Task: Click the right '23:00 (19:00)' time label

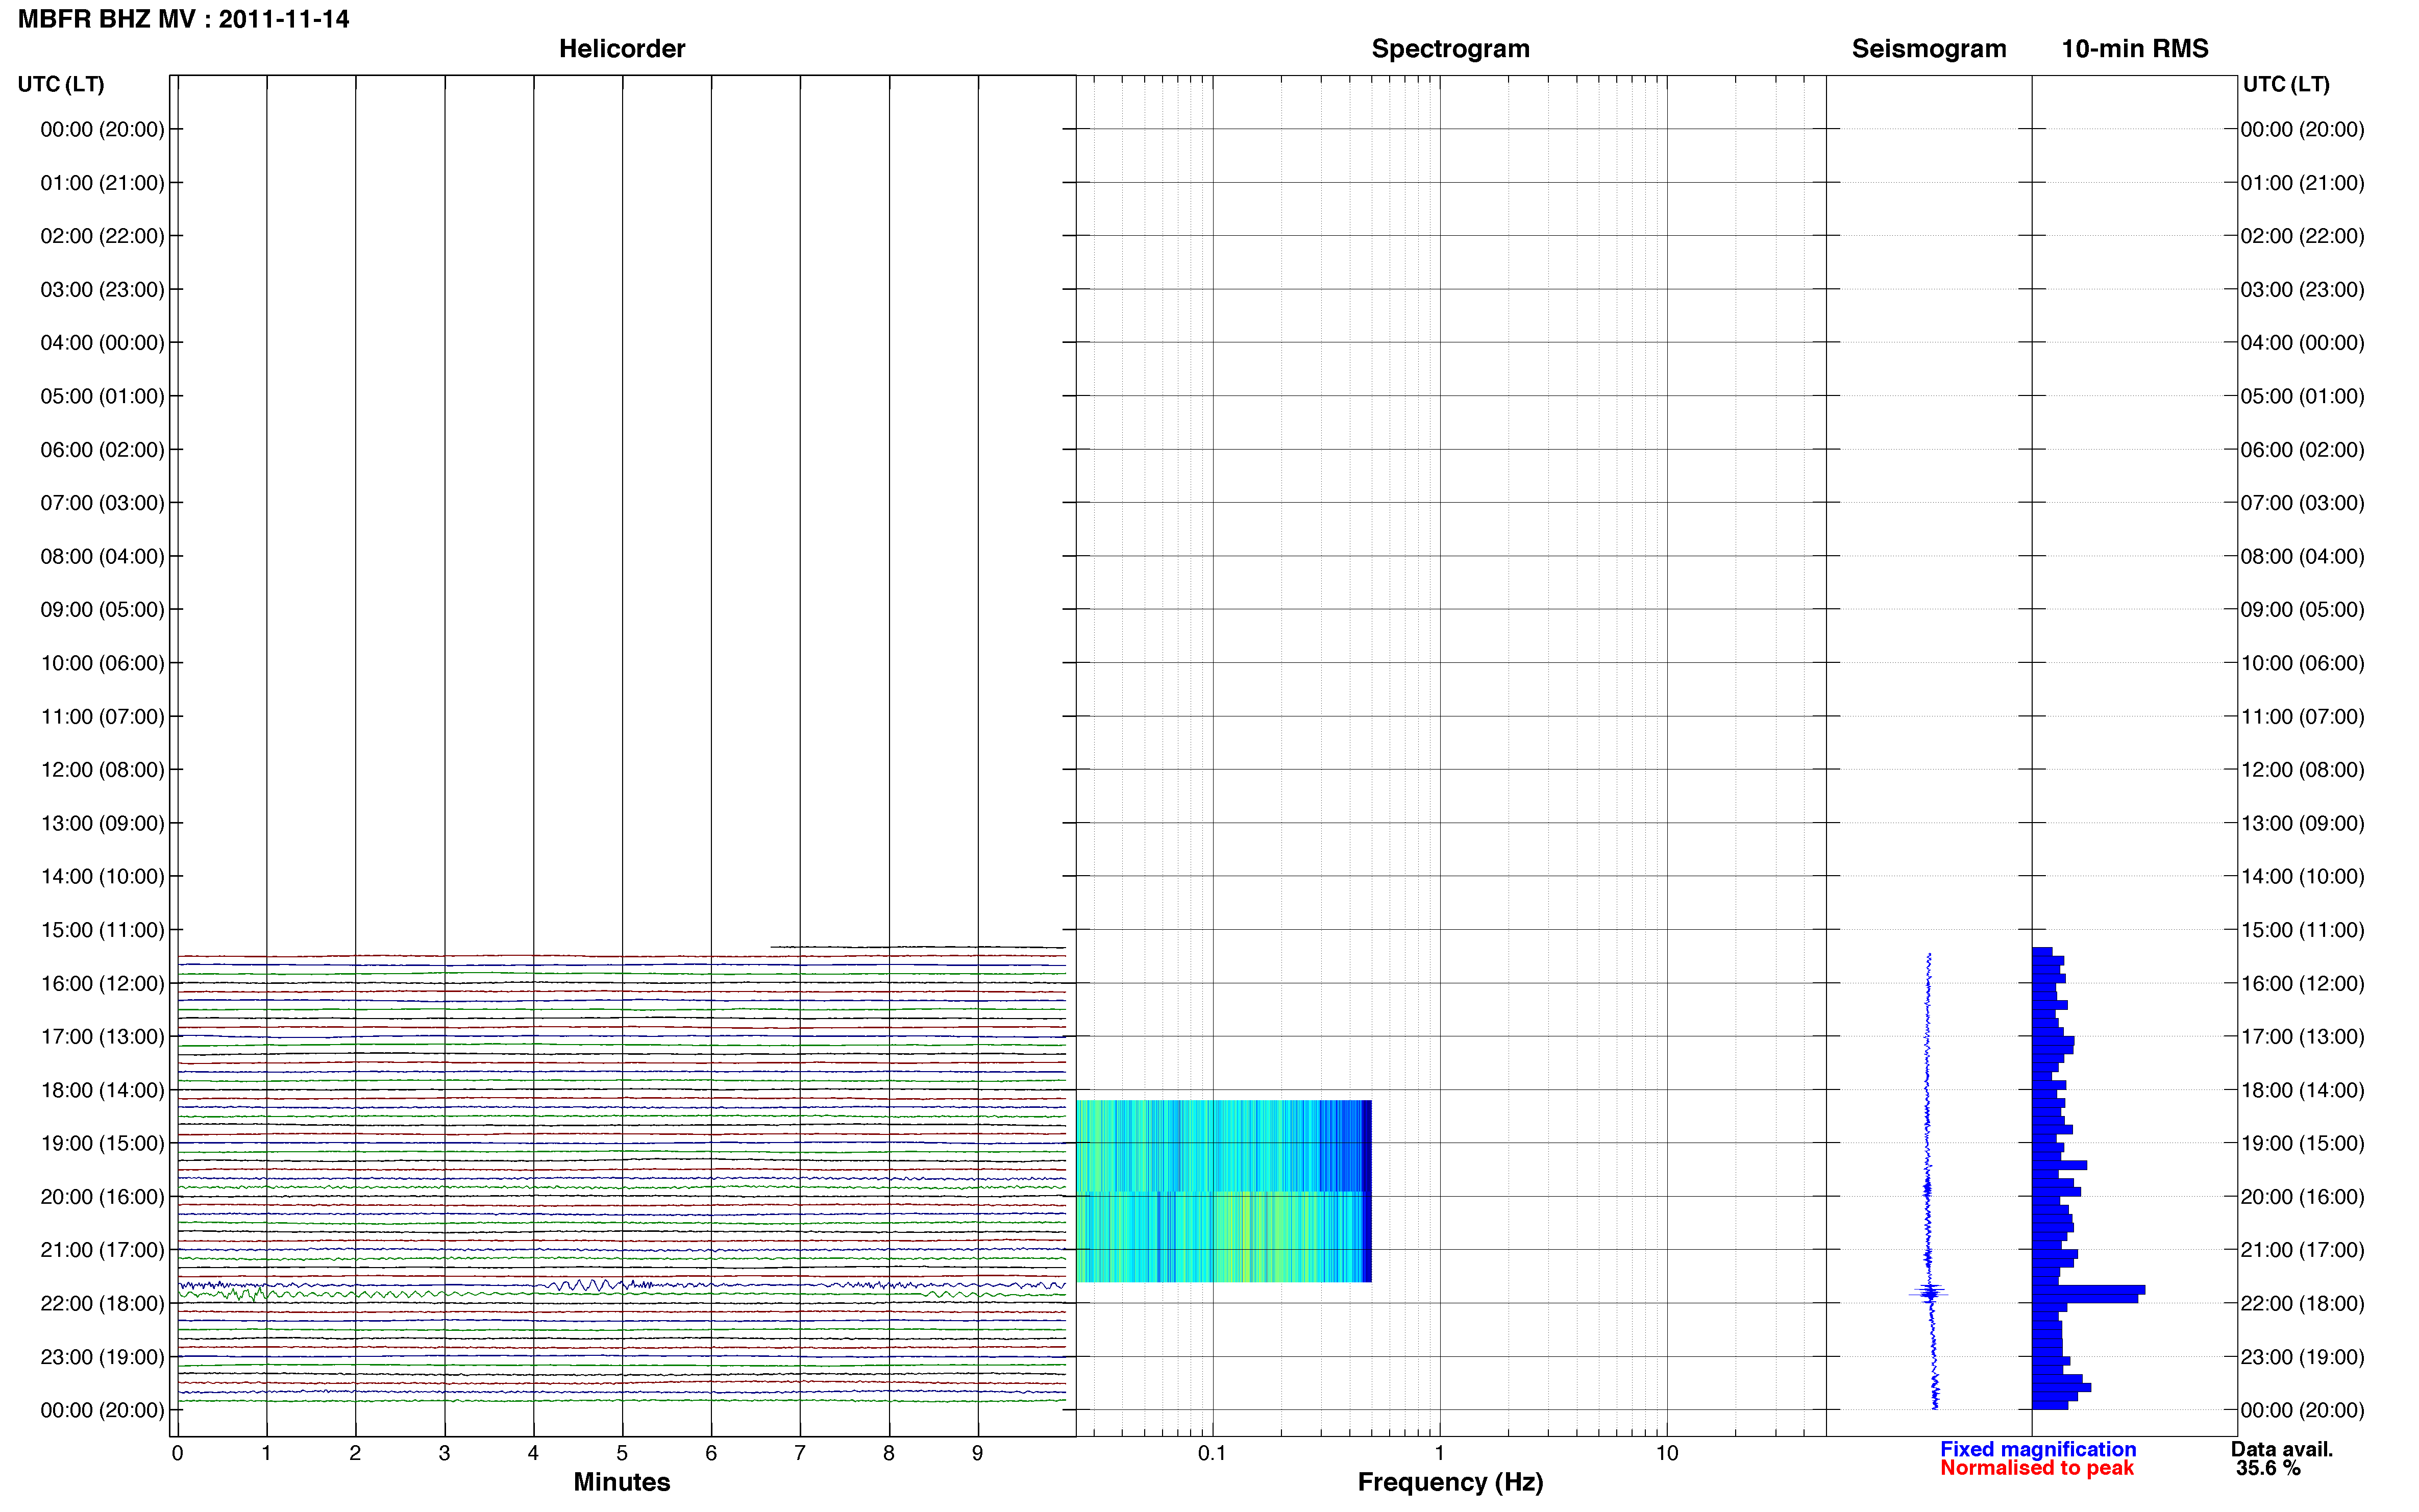Action: (2302, 1357)
